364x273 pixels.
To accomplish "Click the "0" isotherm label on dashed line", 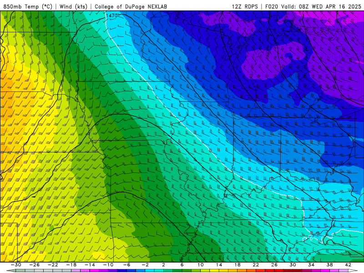I will (x=311, y=238).
